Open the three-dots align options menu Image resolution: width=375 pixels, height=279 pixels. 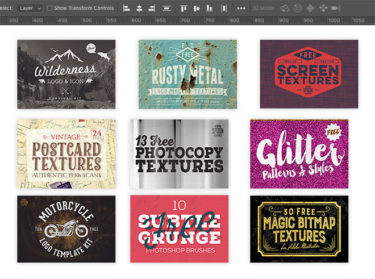[241, 8]
